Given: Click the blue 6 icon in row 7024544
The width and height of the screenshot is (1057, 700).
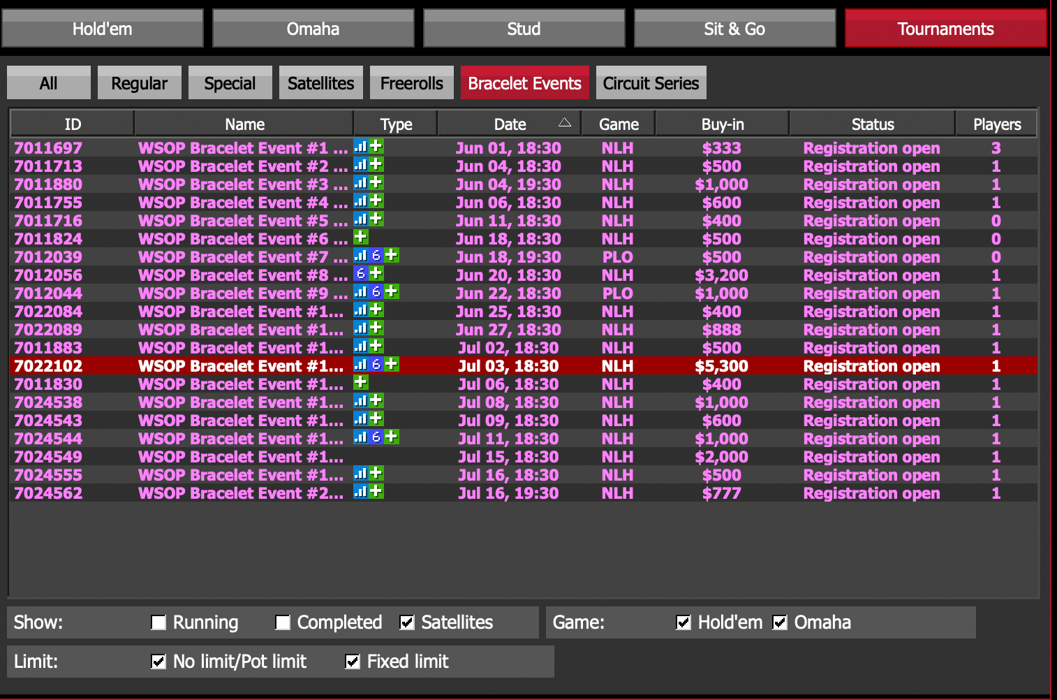Looking at the screenshot, I should pyautogui.click(x=376, y=437).
